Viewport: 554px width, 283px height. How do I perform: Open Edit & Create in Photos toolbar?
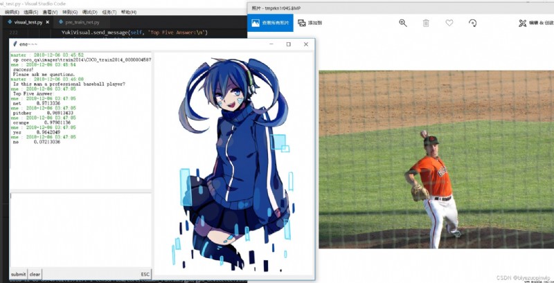click(x=535, y=23)
